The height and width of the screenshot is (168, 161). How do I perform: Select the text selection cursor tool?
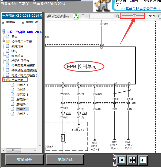click(x=83, y=16)
